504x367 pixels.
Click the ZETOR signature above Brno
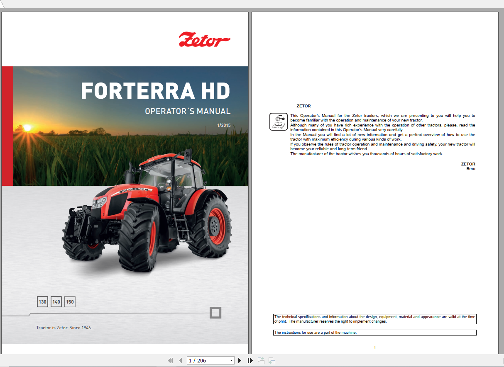coord(468,164)
